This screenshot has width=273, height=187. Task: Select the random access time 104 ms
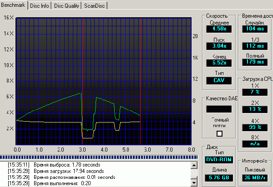(255, 29)
